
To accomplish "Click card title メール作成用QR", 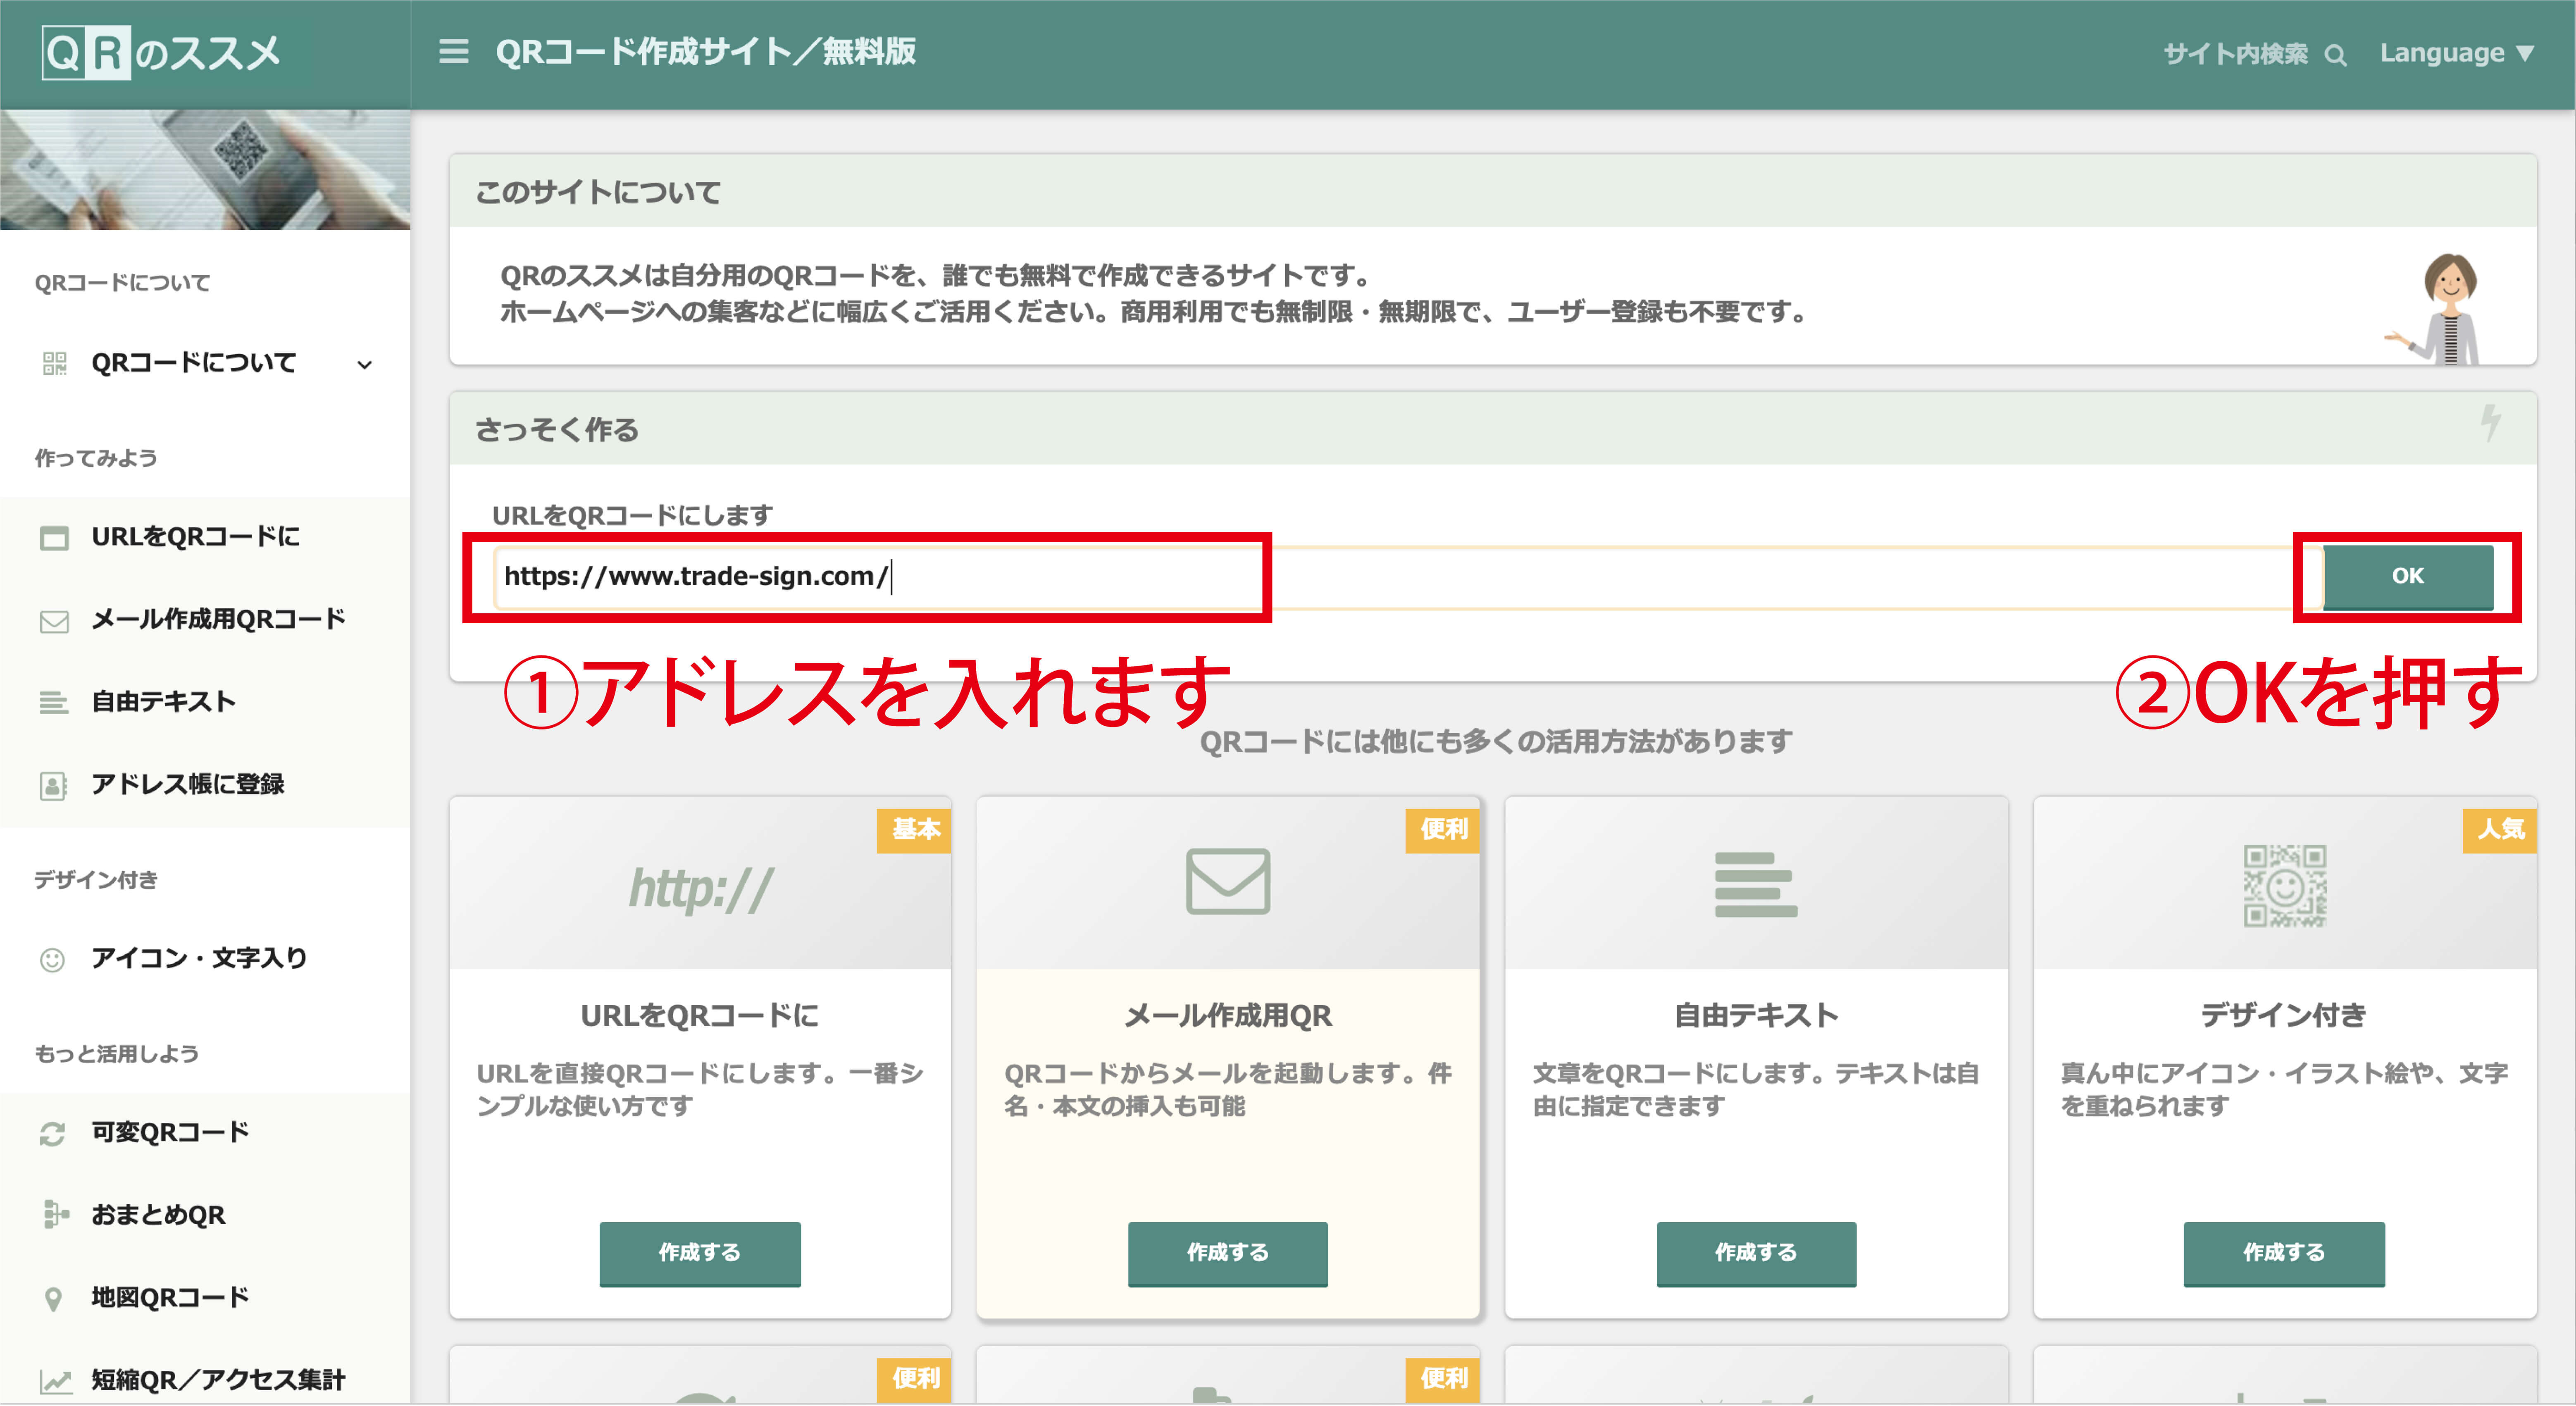I will click(1228, 1016).
